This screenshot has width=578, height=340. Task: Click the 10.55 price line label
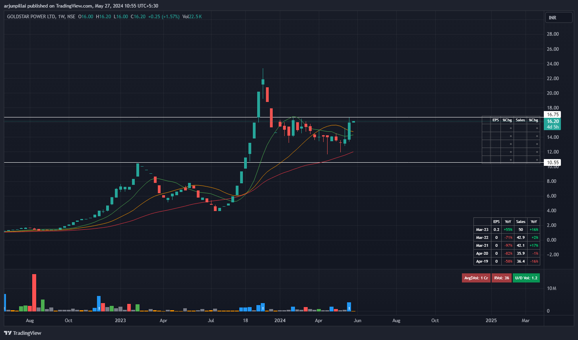pyautogui.click(x=553, y=163)
